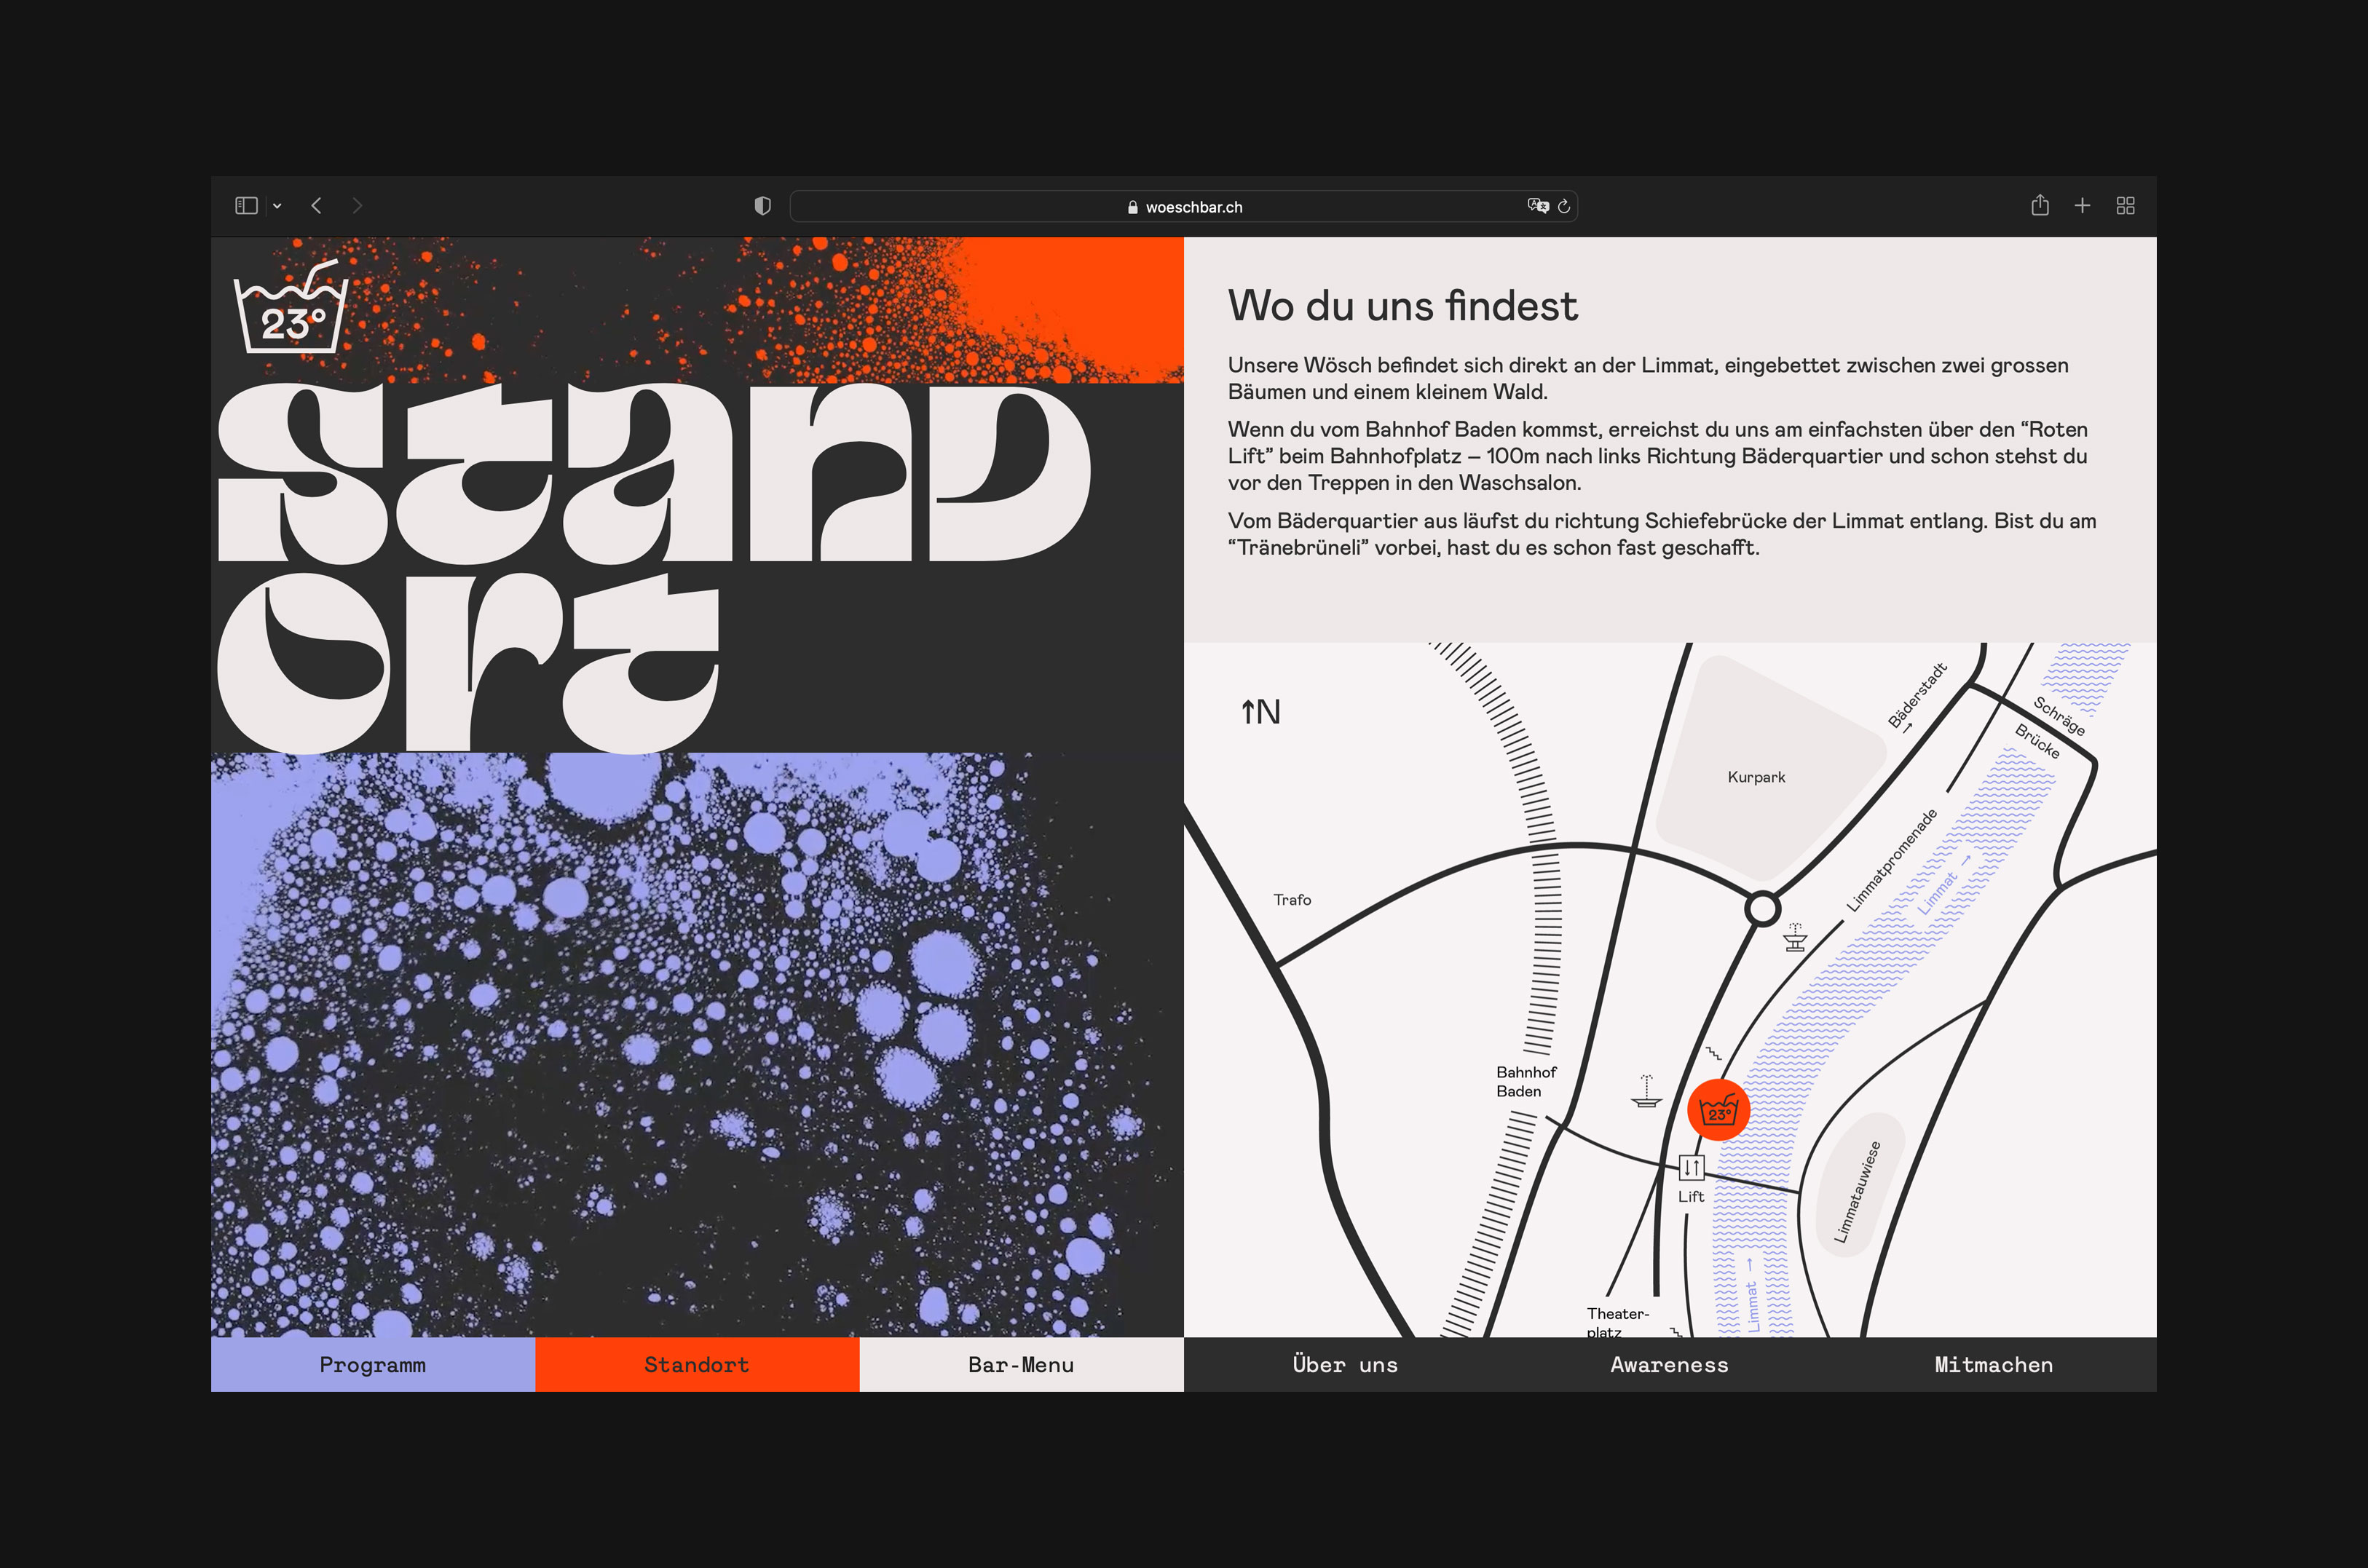Open the share sheet icon
Viewport: 2368px width, 1568px height.
(2040, 206)
